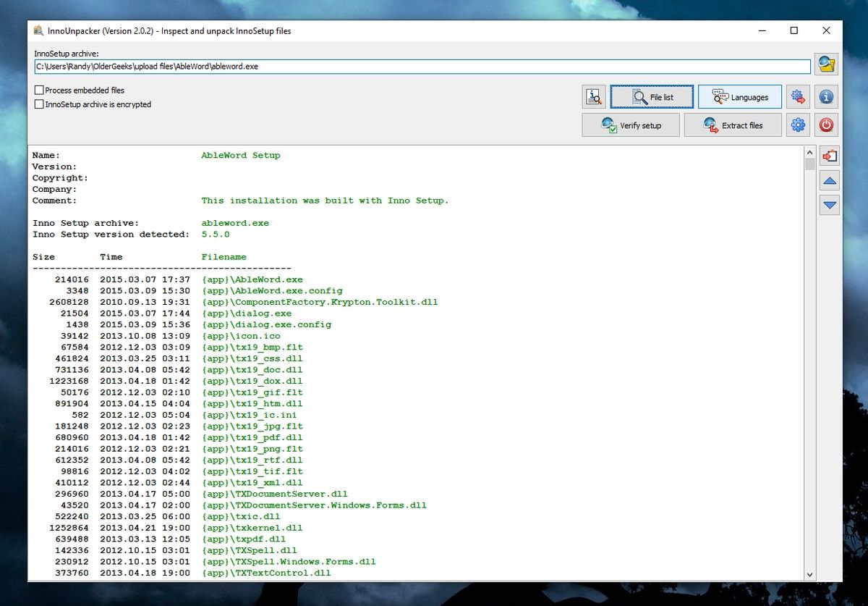
Task: Click the 'Copyright:' label in the output
Action: [61, 178]
